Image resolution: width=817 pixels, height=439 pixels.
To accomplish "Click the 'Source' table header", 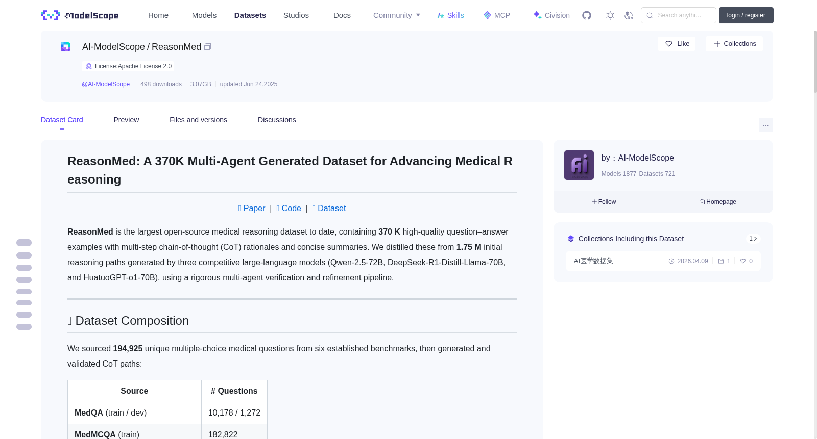I will (134, 391).
